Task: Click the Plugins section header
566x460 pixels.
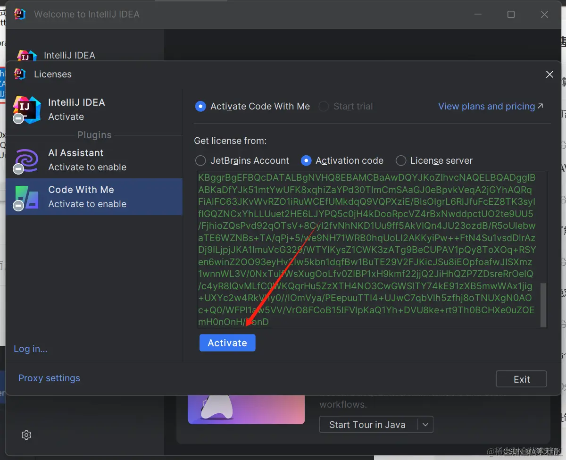Action: 94,135
